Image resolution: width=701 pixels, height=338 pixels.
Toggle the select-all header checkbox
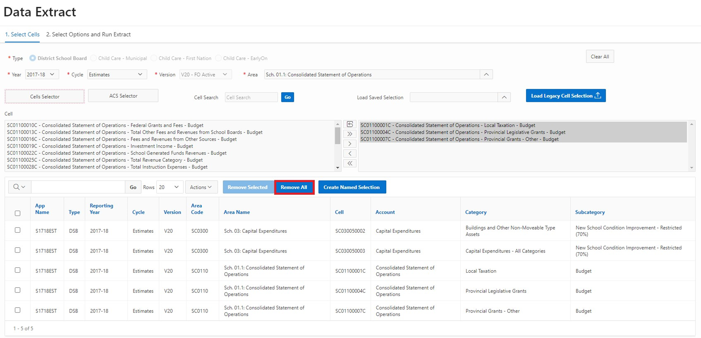tap(18, 213)
